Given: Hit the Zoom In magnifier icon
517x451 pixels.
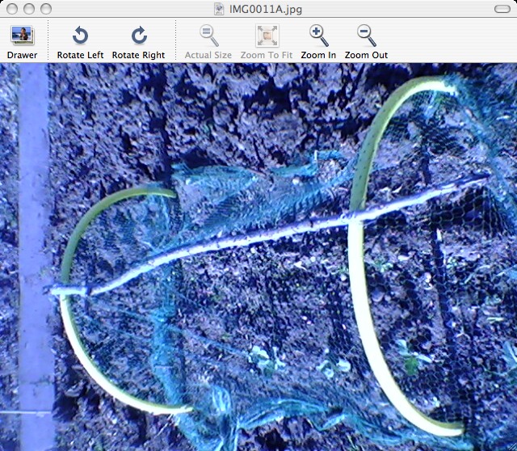Looking at the screenshot, I should (x=318, y=36).
